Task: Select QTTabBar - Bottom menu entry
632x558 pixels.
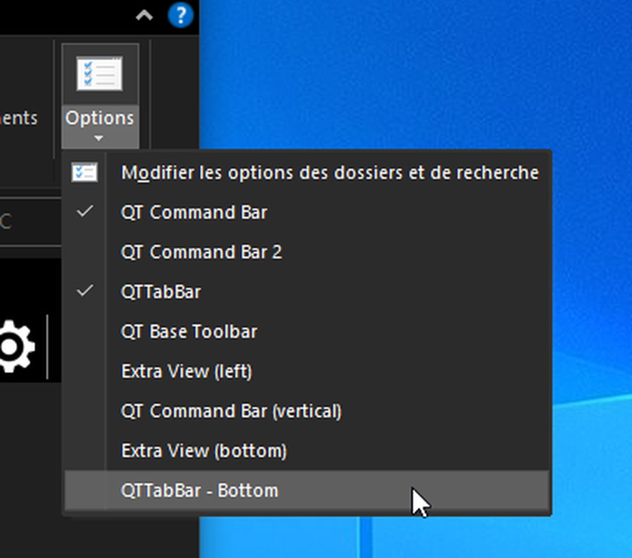Action: (199, 490)
